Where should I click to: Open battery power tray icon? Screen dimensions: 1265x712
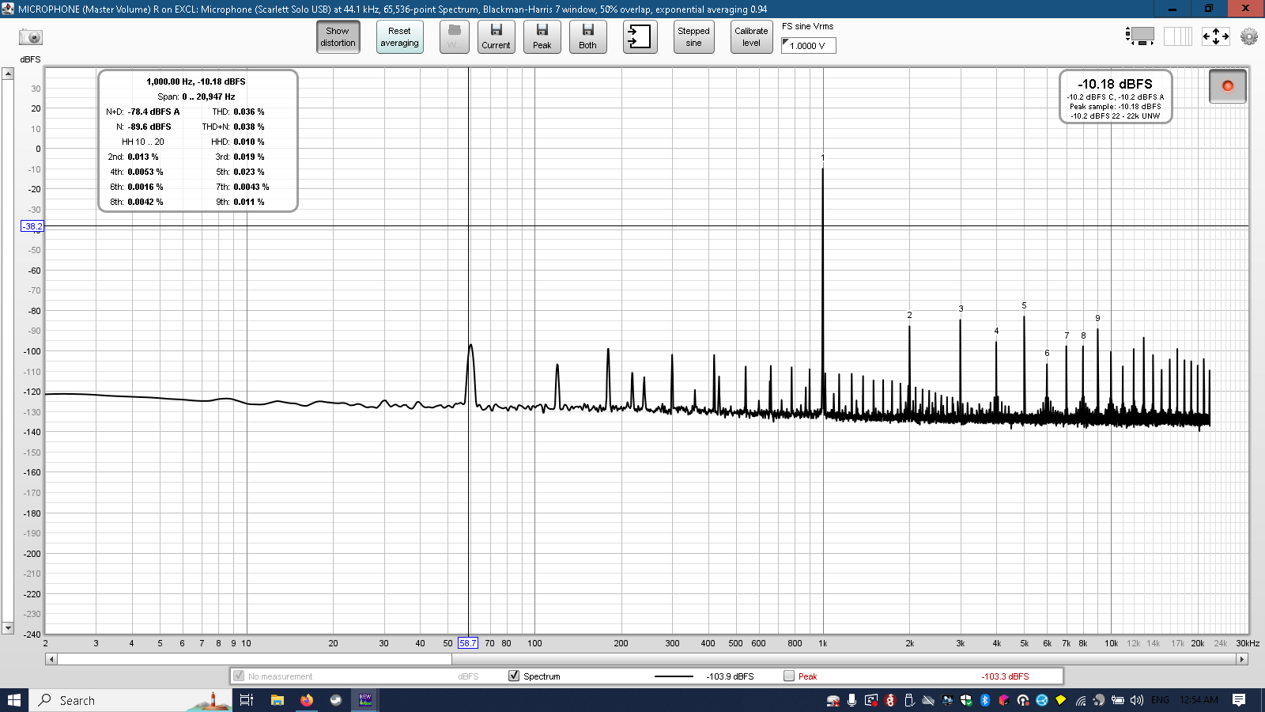point(1117,700)
